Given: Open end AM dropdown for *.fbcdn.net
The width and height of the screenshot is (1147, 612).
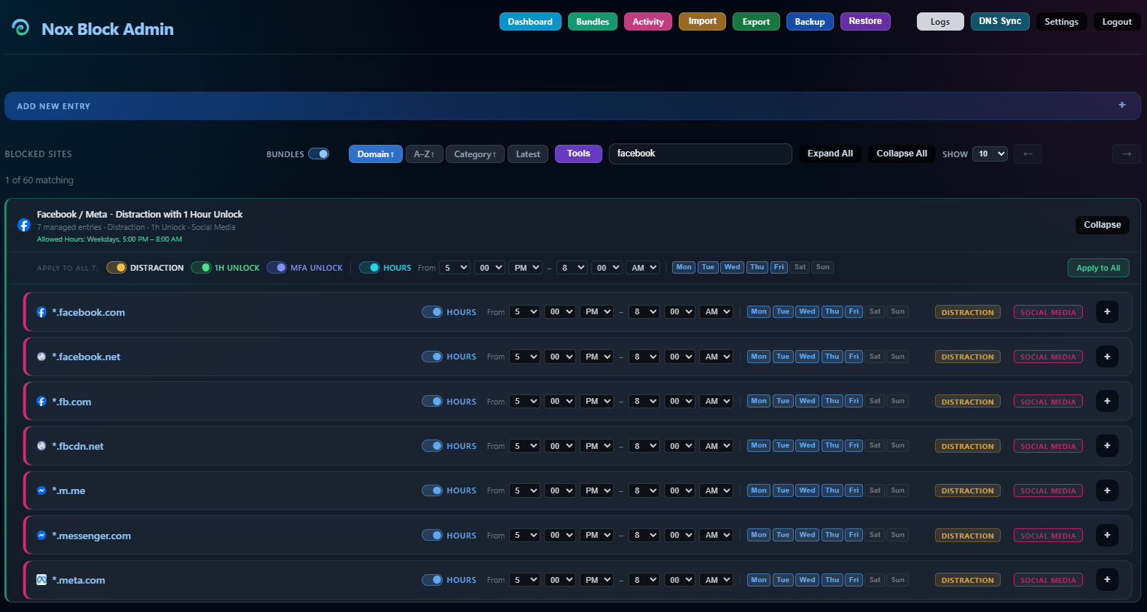Looking at the screenshot, I should pyautogui.click(x=716, y=446).
